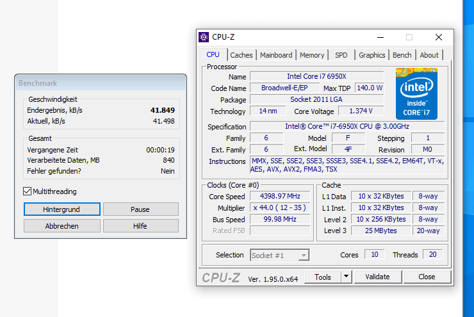Click the Revision value M0
The height and width of the screenshot is (317, 474).
tap(427, 149)
